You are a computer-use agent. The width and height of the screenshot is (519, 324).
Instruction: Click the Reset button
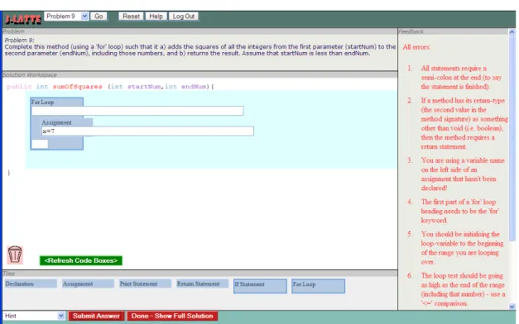tap(131, 17)
